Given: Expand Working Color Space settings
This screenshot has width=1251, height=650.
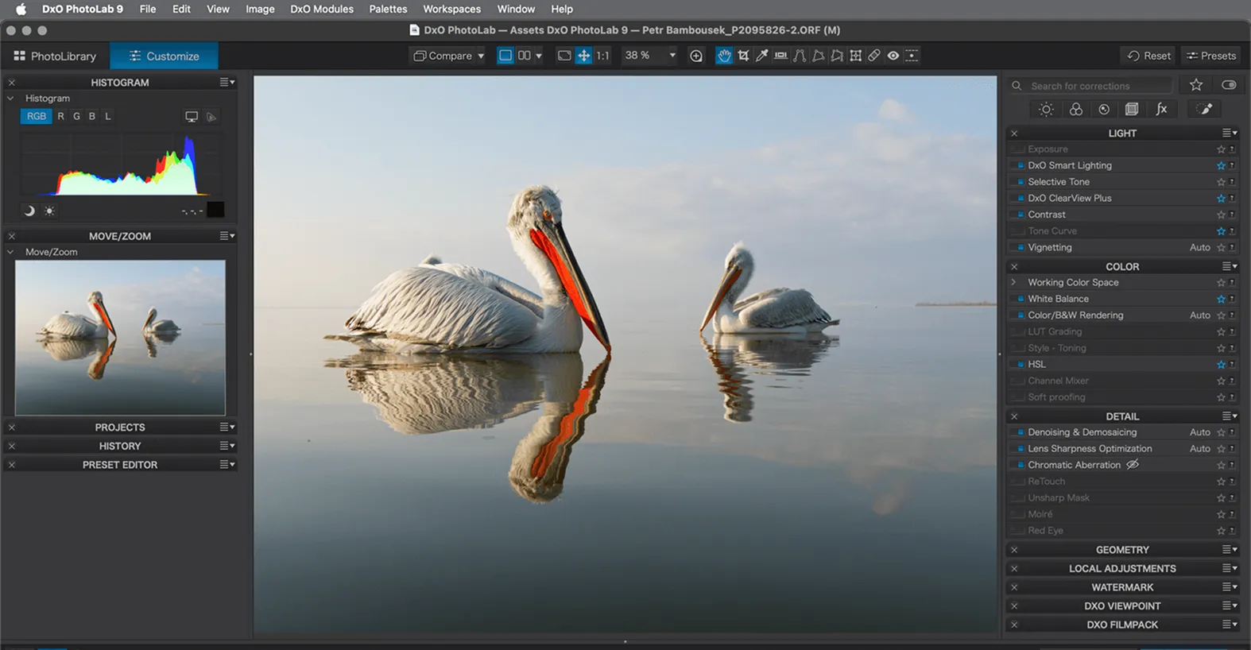Looking at the screenshot, I should (x=1014, y=282).
